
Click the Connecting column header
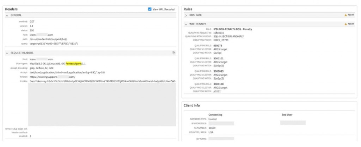215,115
